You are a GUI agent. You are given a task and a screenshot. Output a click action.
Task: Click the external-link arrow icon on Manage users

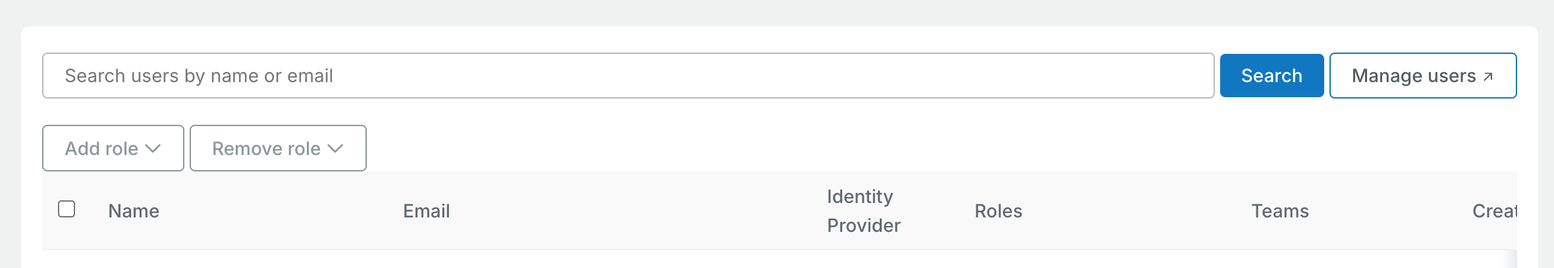(1488, 77)
